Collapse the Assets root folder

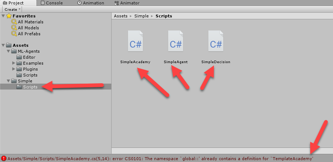click(3, 45)
